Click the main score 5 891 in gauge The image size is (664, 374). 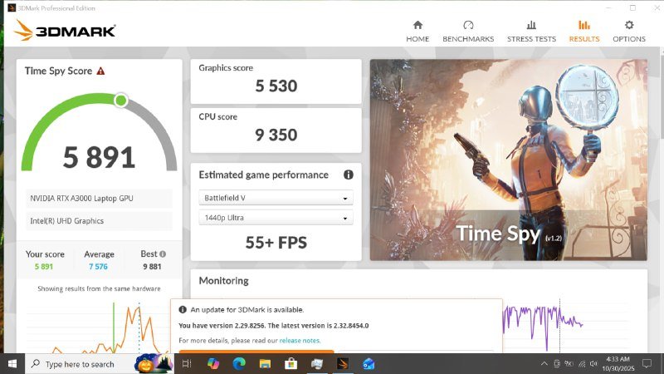coord(99,157)
